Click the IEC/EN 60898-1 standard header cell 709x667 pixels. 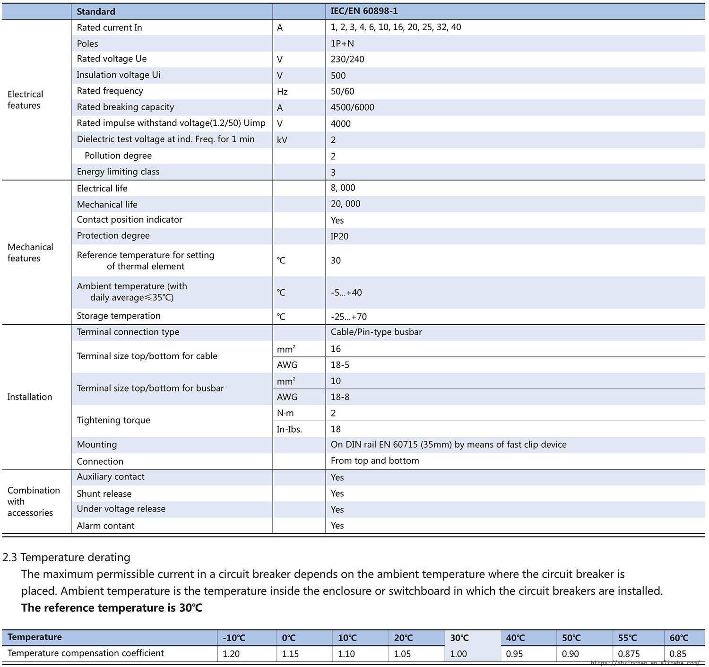[x=364, y=11]
